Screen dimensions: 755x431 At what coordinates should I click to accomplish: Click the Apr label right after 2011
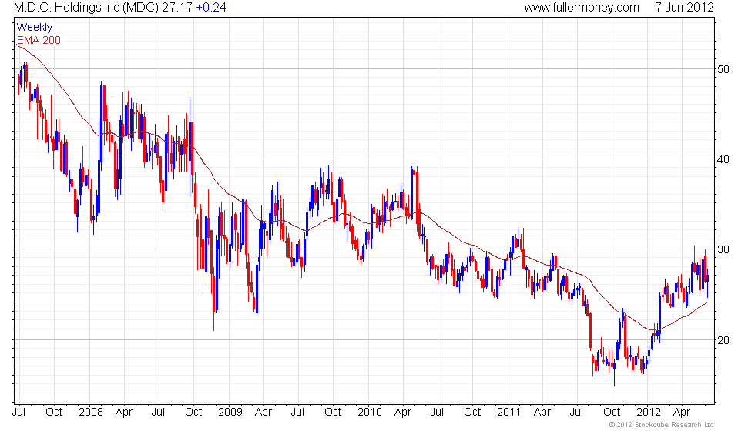[x=542, y=413]
